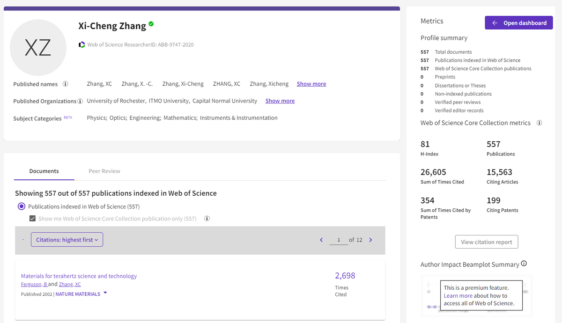Click the Open dashboard button
The image size is (562, 323).
pyautogui.click(x=519, y=22)
